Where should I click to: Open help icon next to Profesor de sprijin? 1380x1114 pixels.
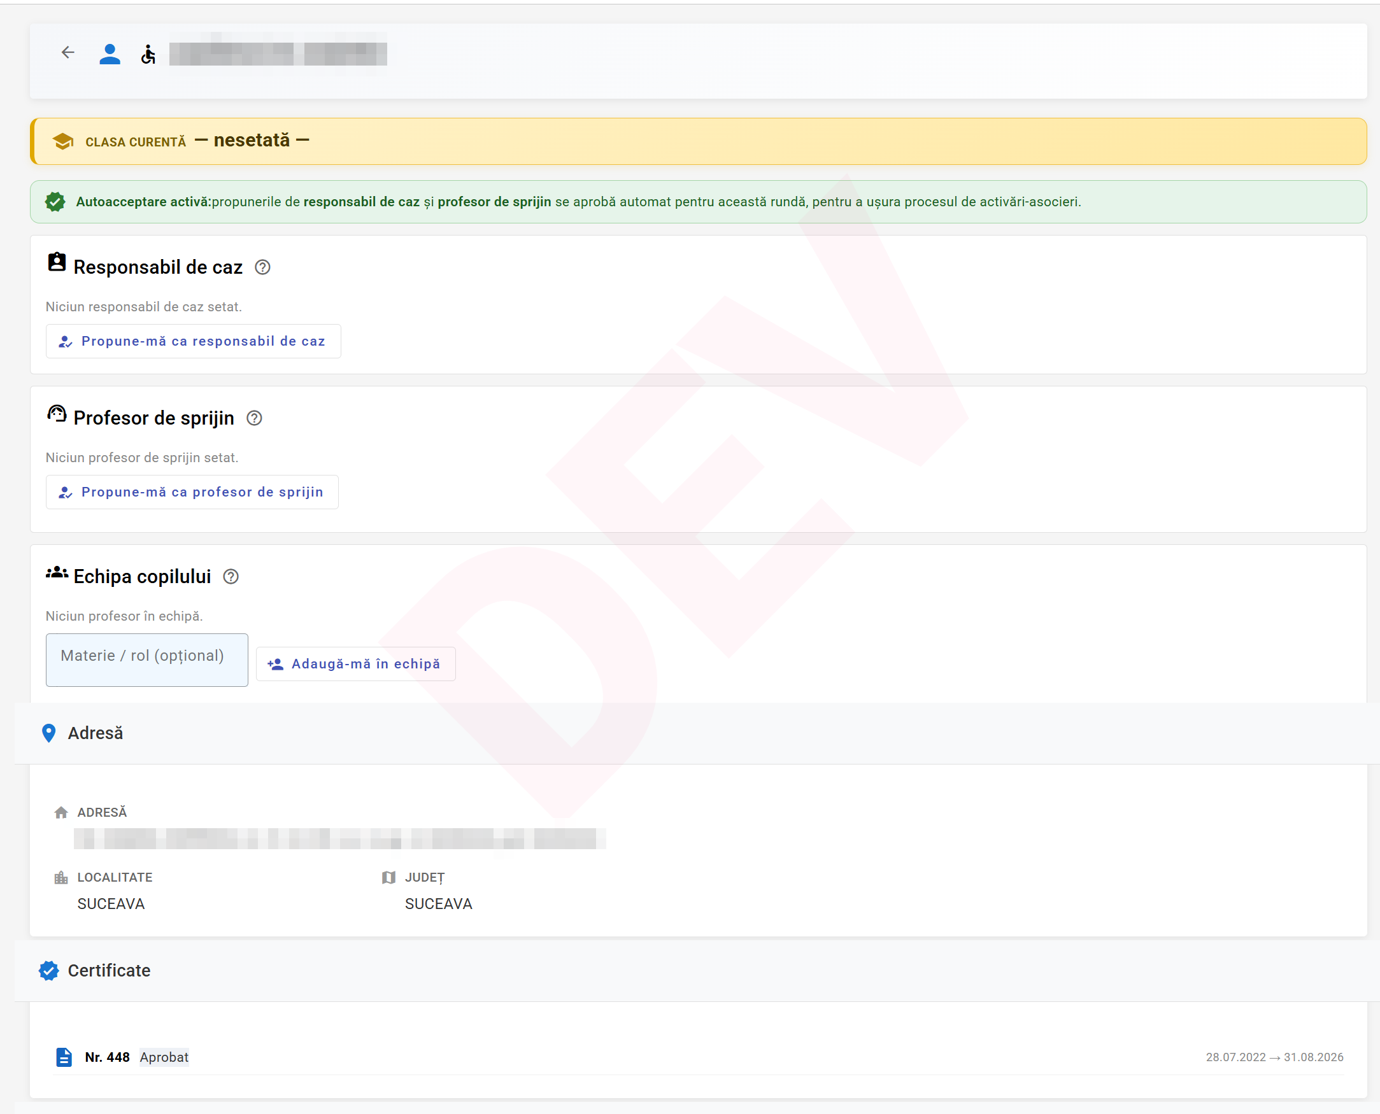pyautogui.click(x=254, y=418)
